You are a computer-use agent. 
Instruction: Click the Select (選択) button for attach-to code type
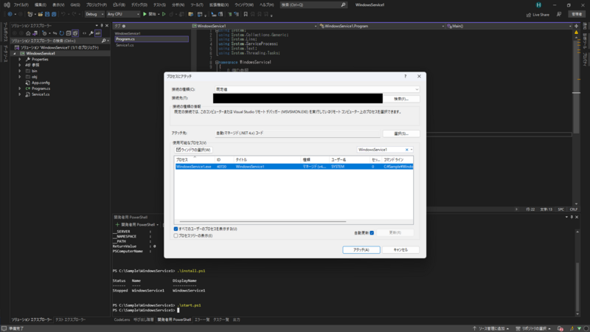(401, 134)
